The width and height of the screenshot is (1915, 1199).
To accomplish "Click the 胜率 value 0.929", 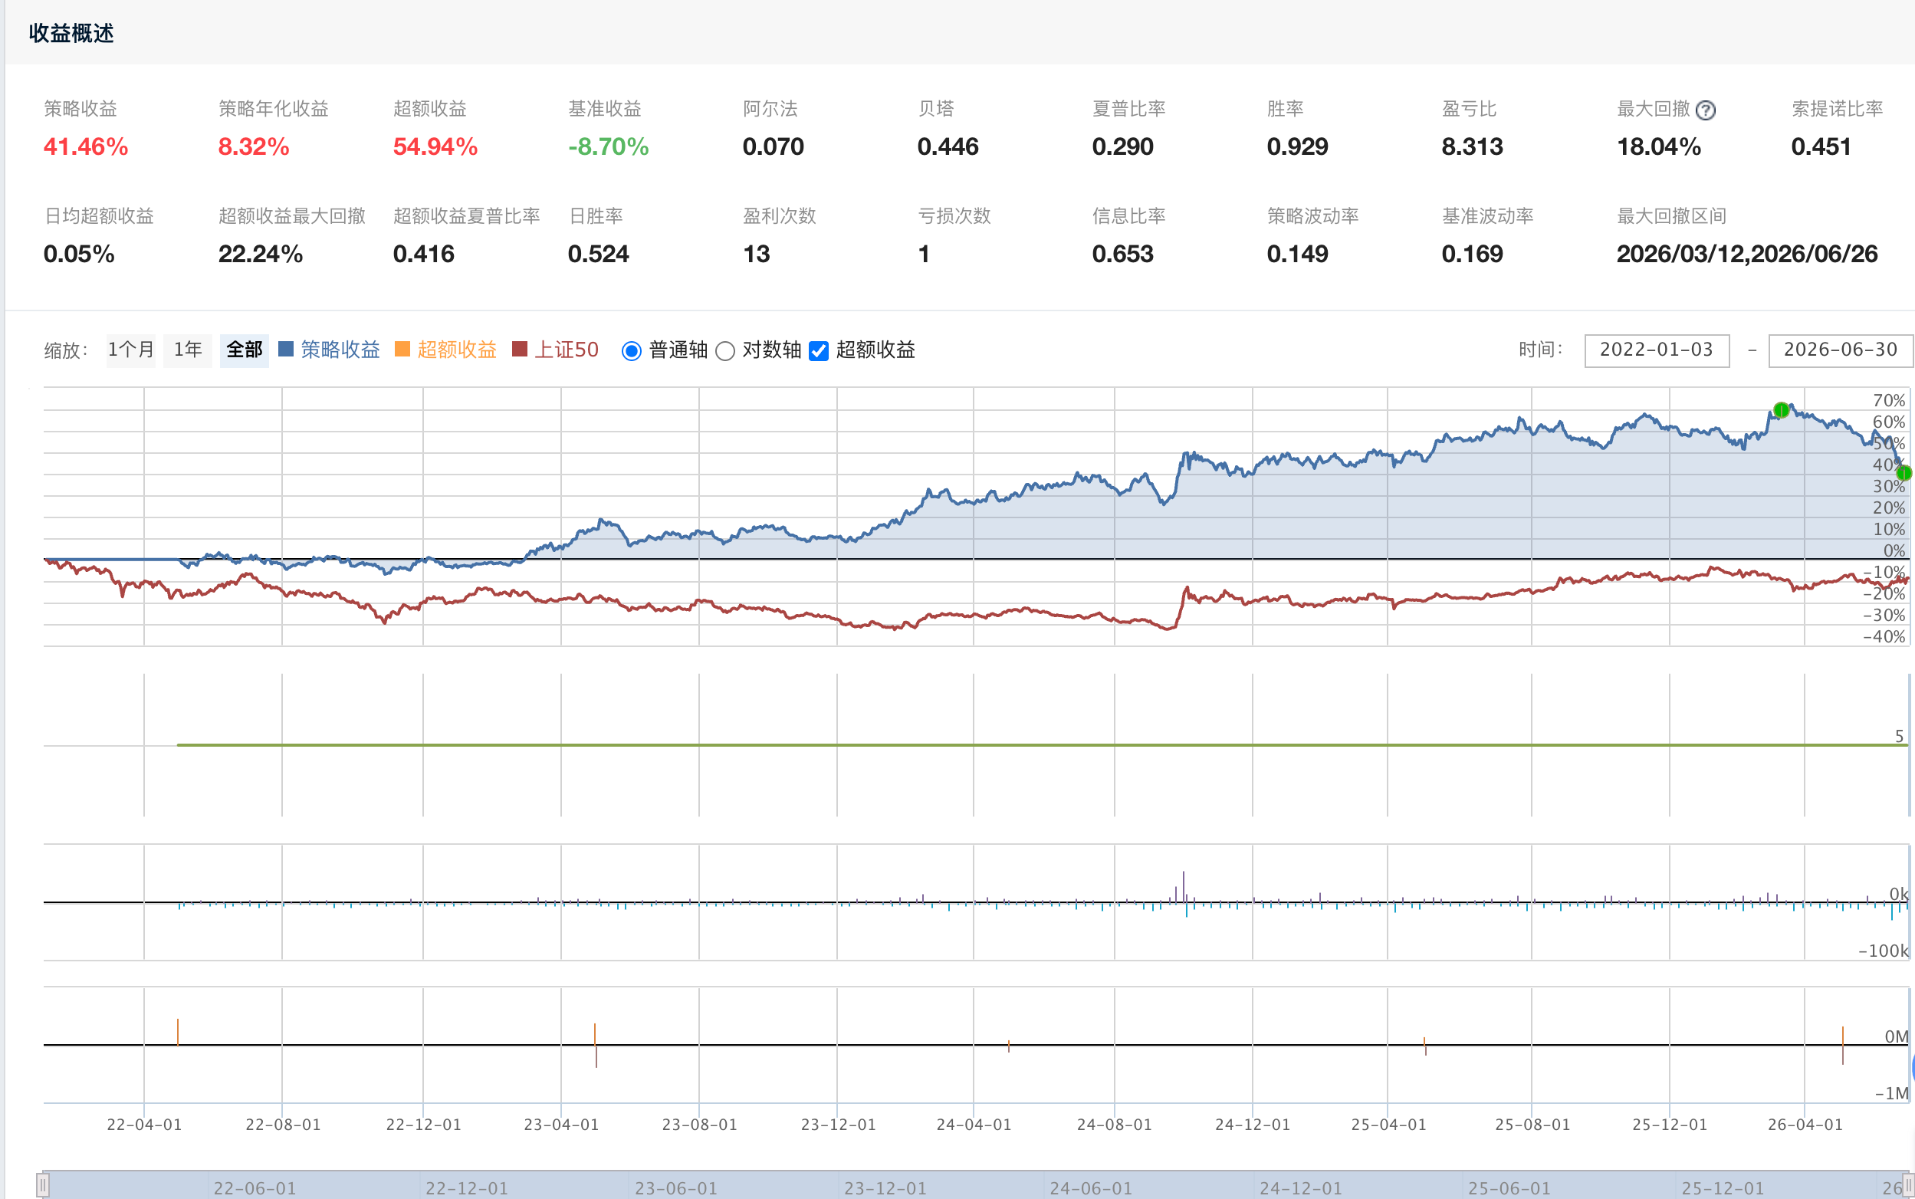I will click(1297, 146).
